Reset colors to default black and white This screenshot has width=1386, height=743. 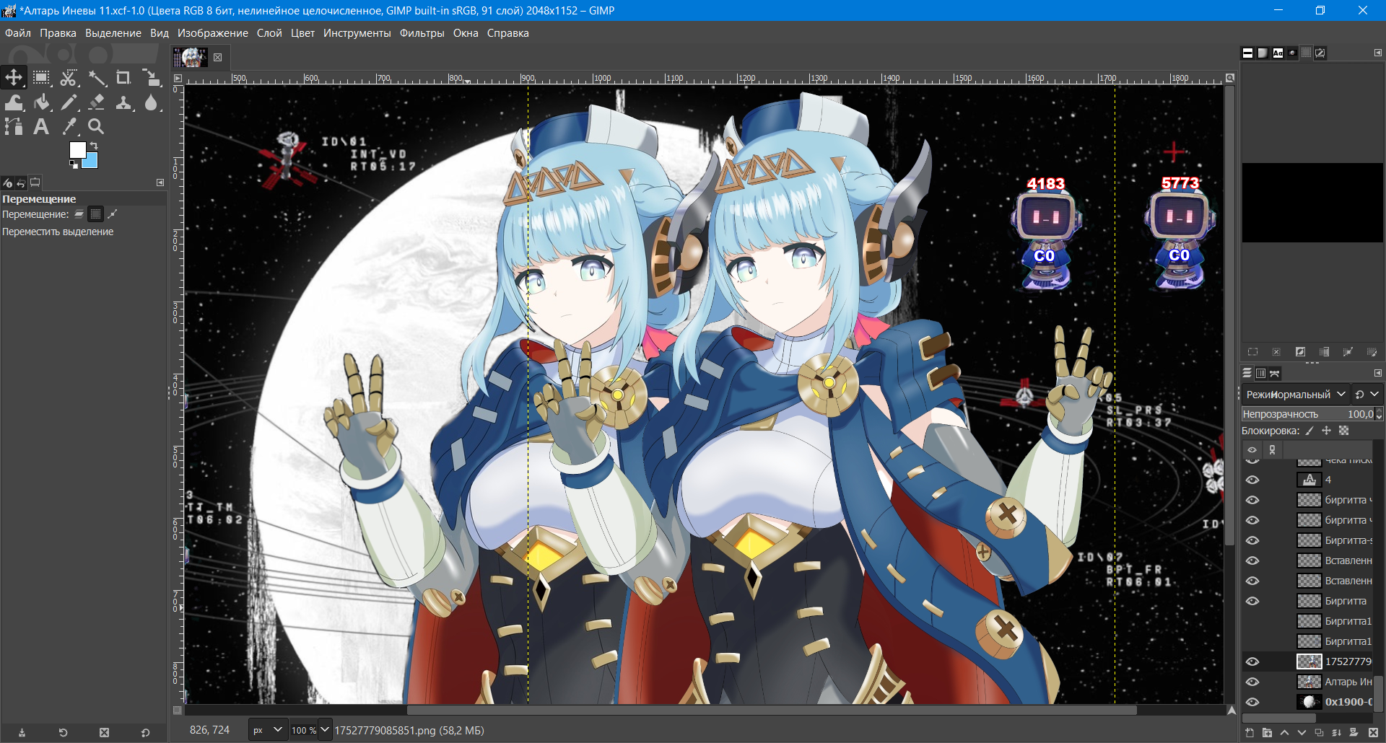click(73, 164)
